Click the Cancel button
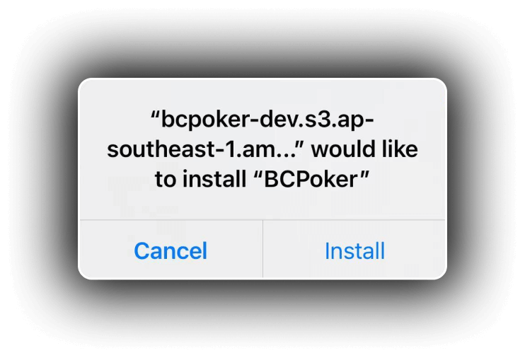525x358 pixels. coord(171,250)
